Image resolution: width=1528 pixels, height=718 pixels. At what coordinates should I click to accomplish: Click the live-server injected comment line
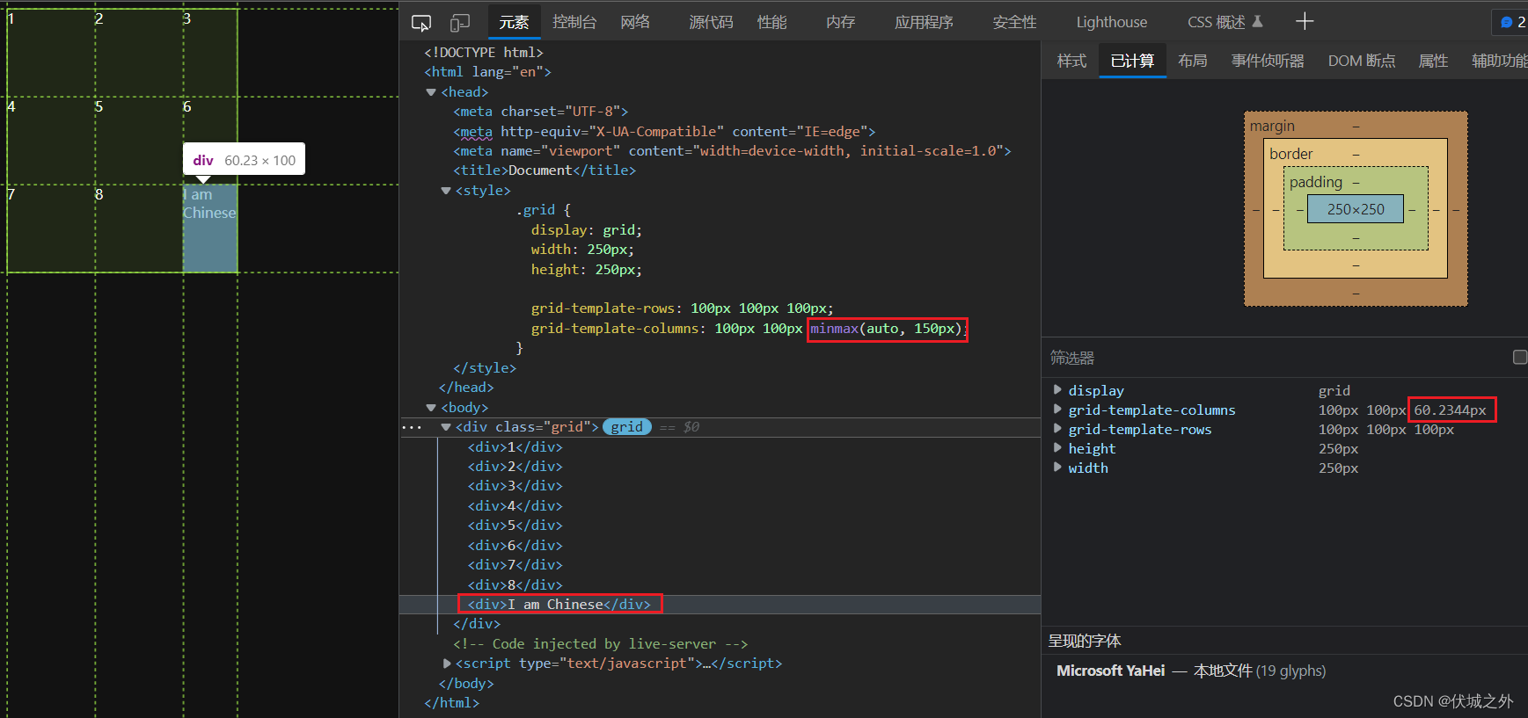coord(601,644)
